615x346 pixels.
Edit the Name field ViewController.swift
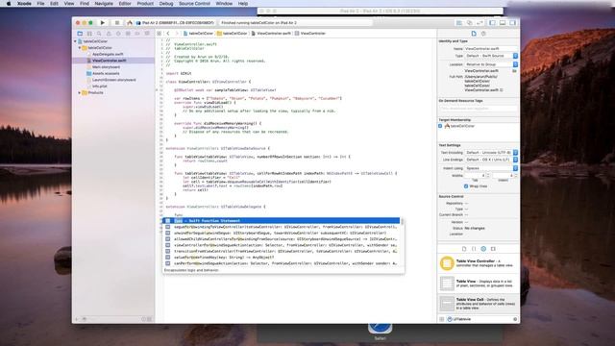[491, 49]
